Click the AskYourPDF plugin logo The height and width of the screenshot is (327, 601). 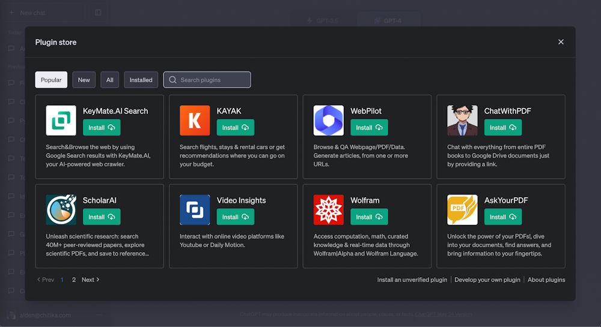click(462, 210)
